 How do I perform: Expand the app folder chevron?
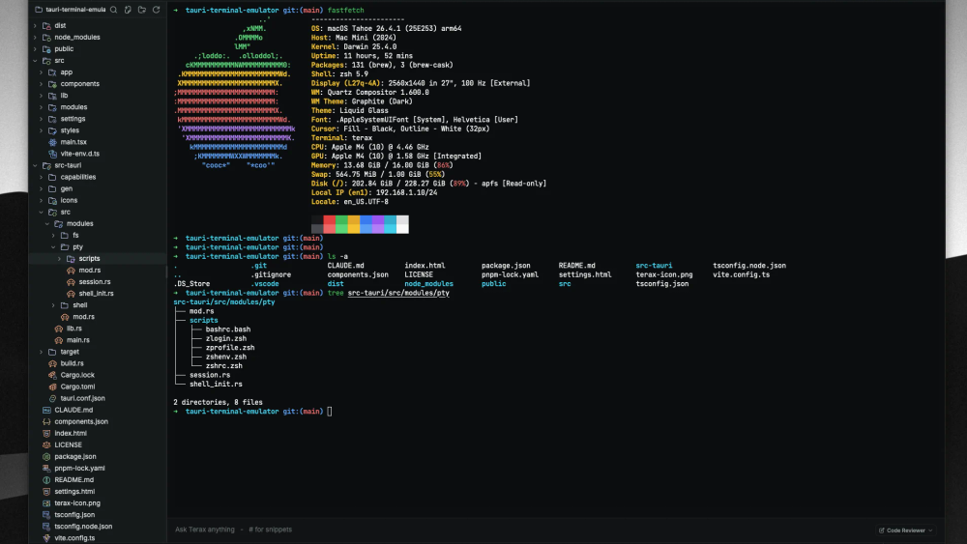point(42,72)
